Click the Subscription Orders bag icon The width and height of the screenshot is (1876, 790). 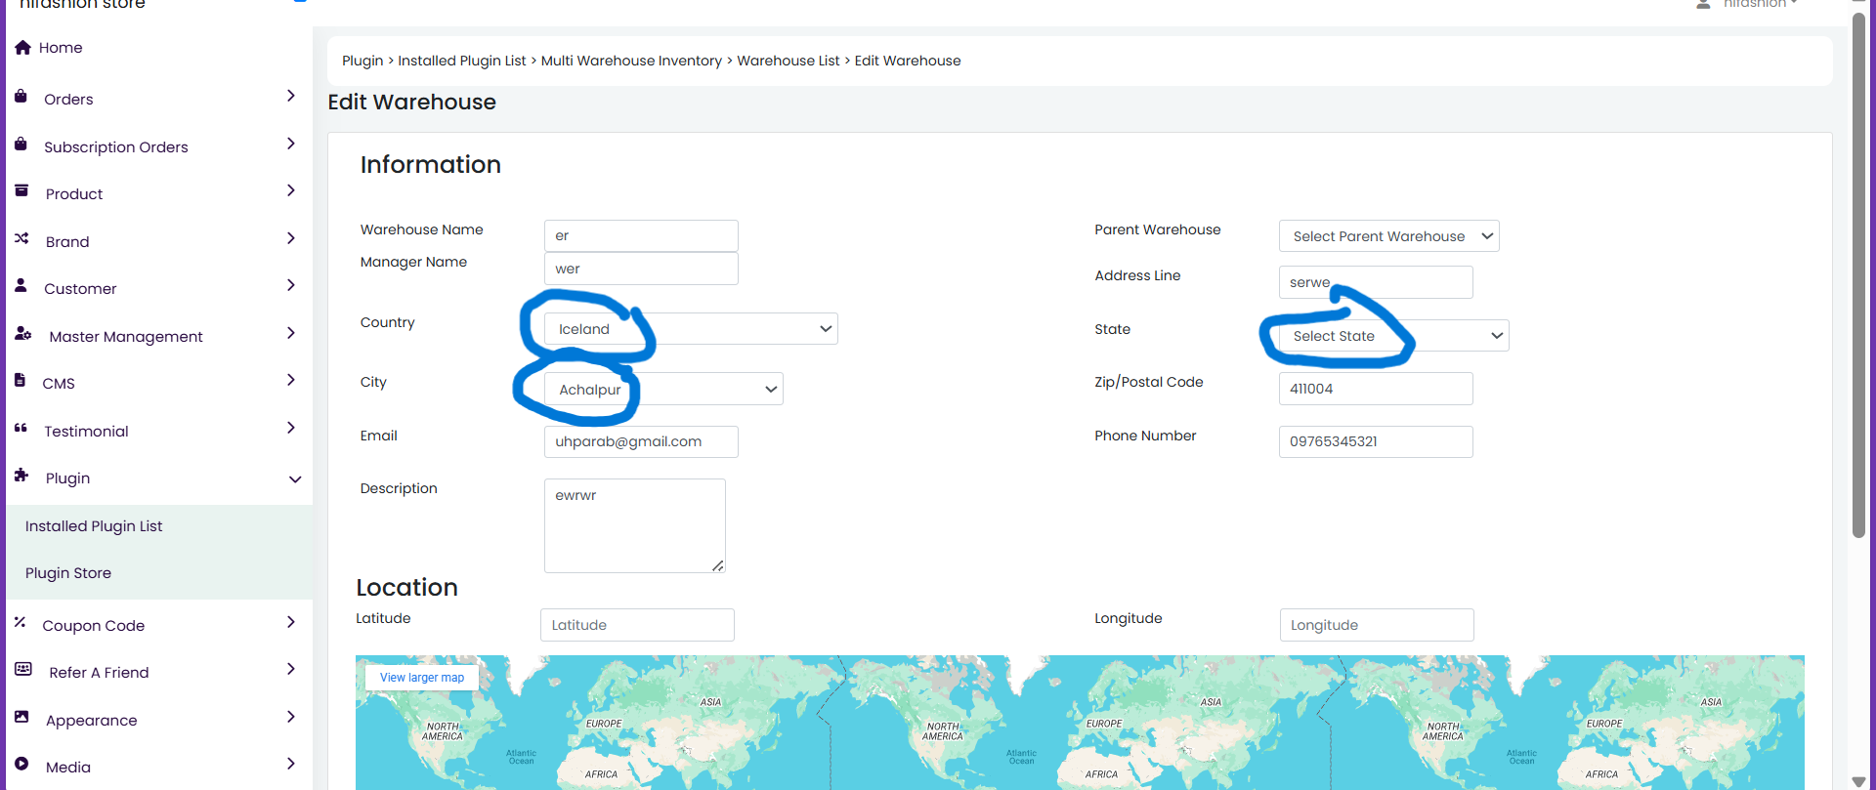point(21,144)
